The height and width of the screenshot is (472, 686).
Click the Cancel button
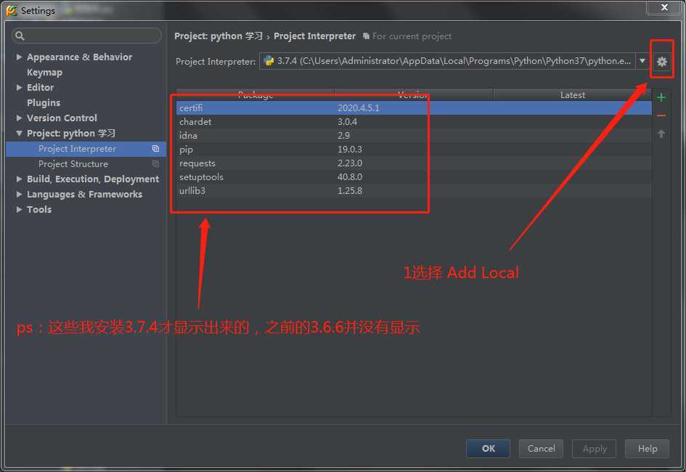pyautogui.click(x=541, y=448)
